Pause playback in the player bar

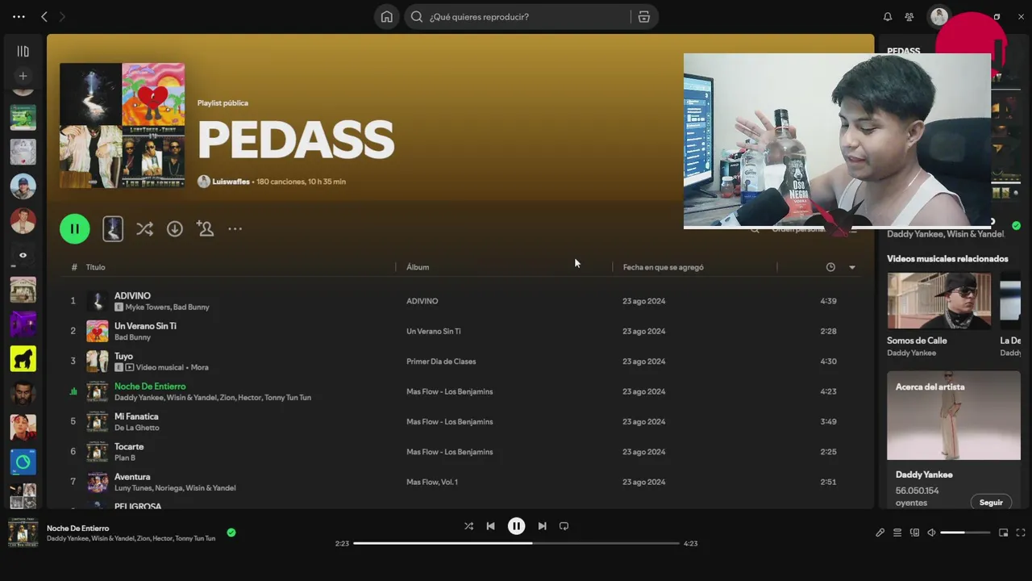[516, 526]
